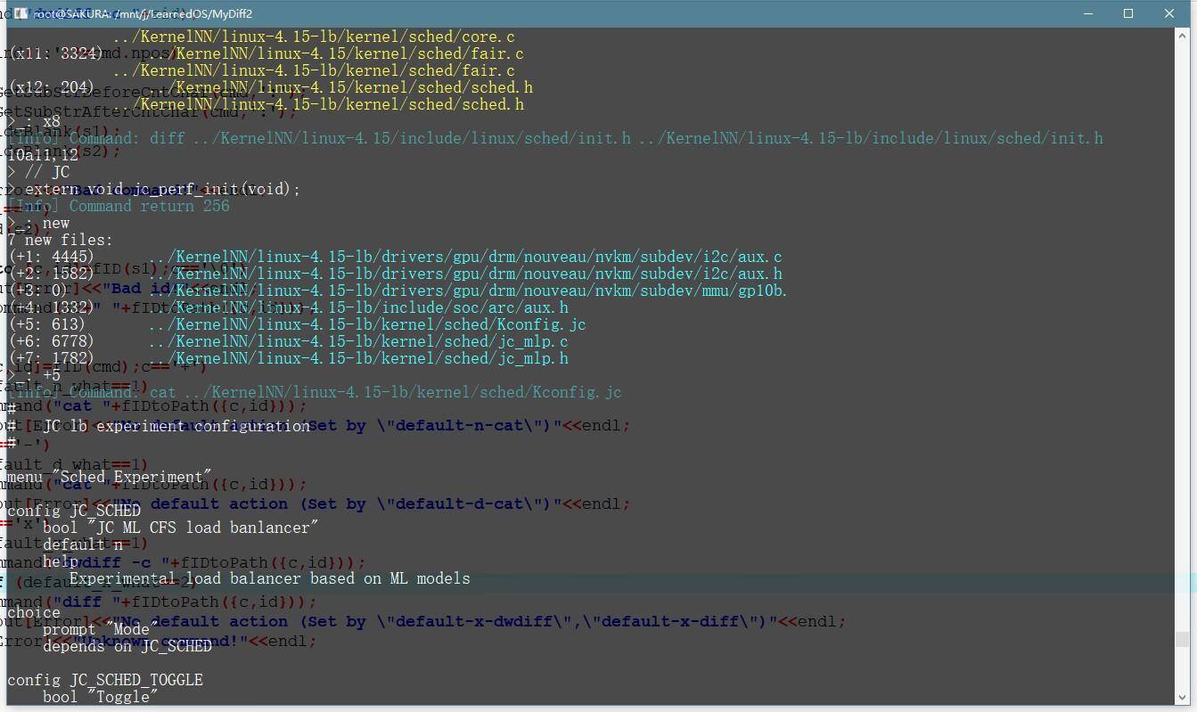
Task: Click the '7 new files:' line
Action: [61, 240]
